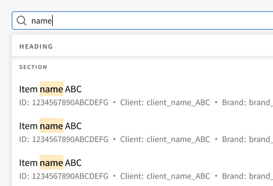Click client_name_ABC in the third result
The height and width of the screenshot is (186, 273).
tap(178, 176)
